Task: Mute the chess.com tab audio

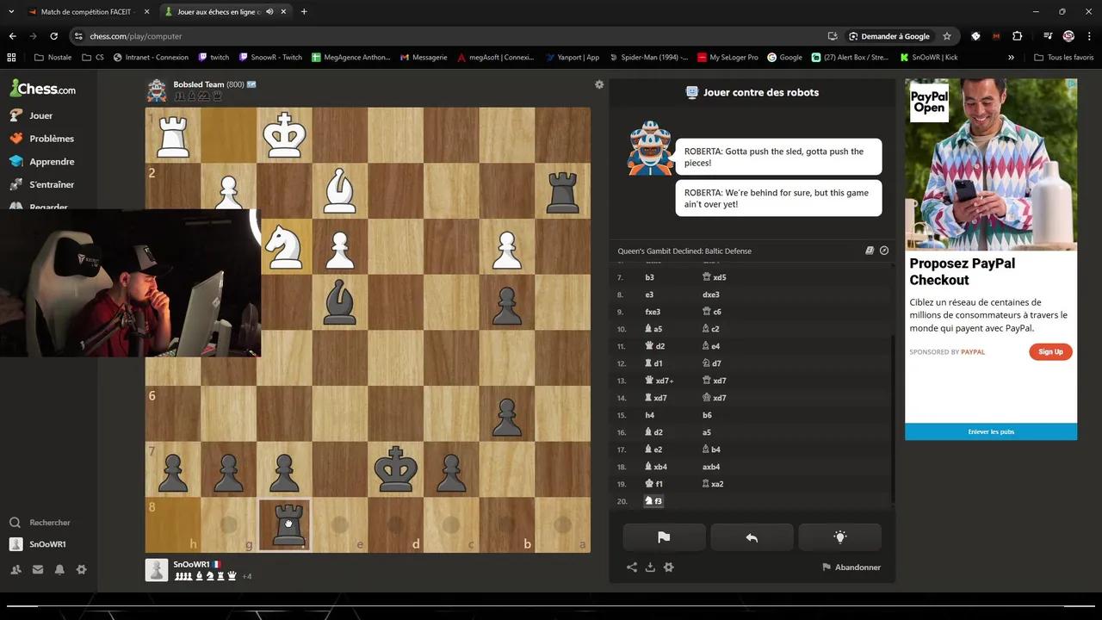Action: 269,12
